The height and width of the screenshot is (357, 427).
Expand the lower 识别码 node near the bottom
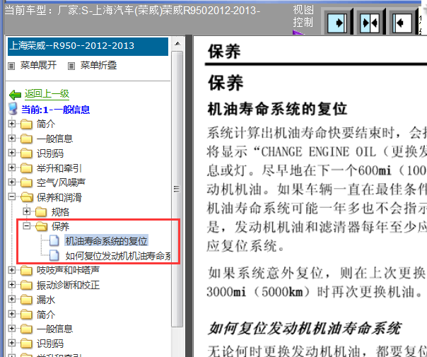pos(12,343)
